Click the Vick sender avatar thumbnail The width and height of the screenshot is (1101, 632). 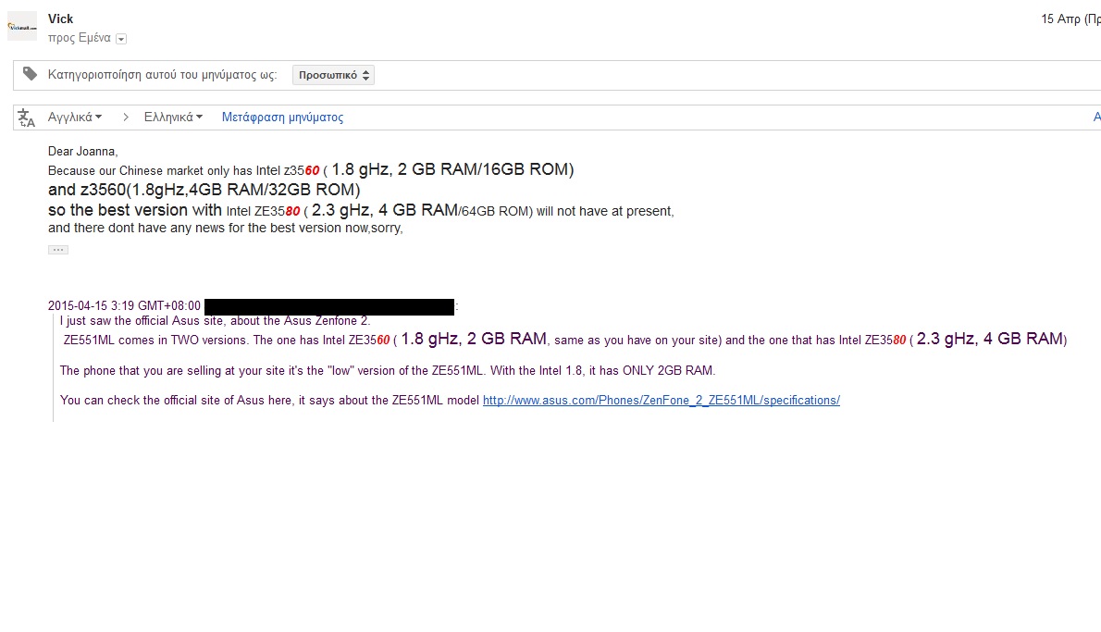22,27
